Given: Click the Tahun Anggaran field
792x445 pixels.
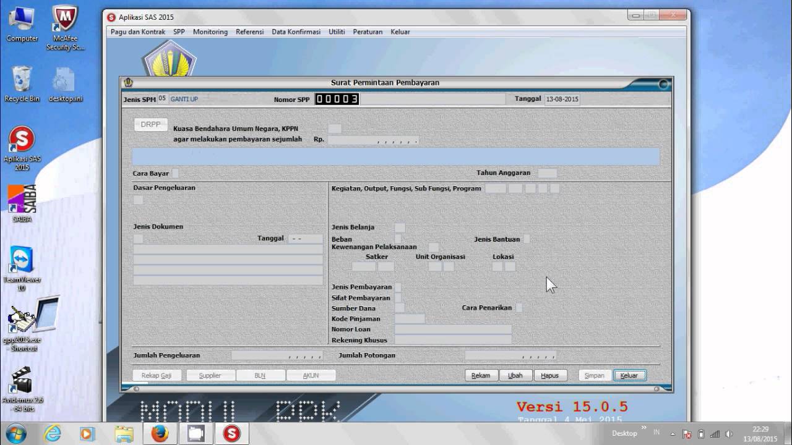Looking at the screenshot, I should (547, 173).
